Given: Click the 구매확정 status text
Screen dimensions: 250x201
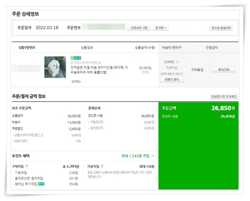Looking at the screenshot, I should (x=197, y=70).
